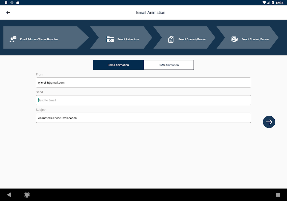Viewport: 287px width, 201px height.
Task: Select the Email Animation tab
Action: (118, 65)
